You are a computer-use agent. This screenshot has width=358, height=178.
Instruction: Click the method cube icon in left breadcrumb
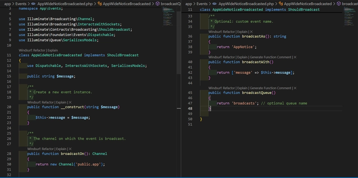(x=158, y=4)
